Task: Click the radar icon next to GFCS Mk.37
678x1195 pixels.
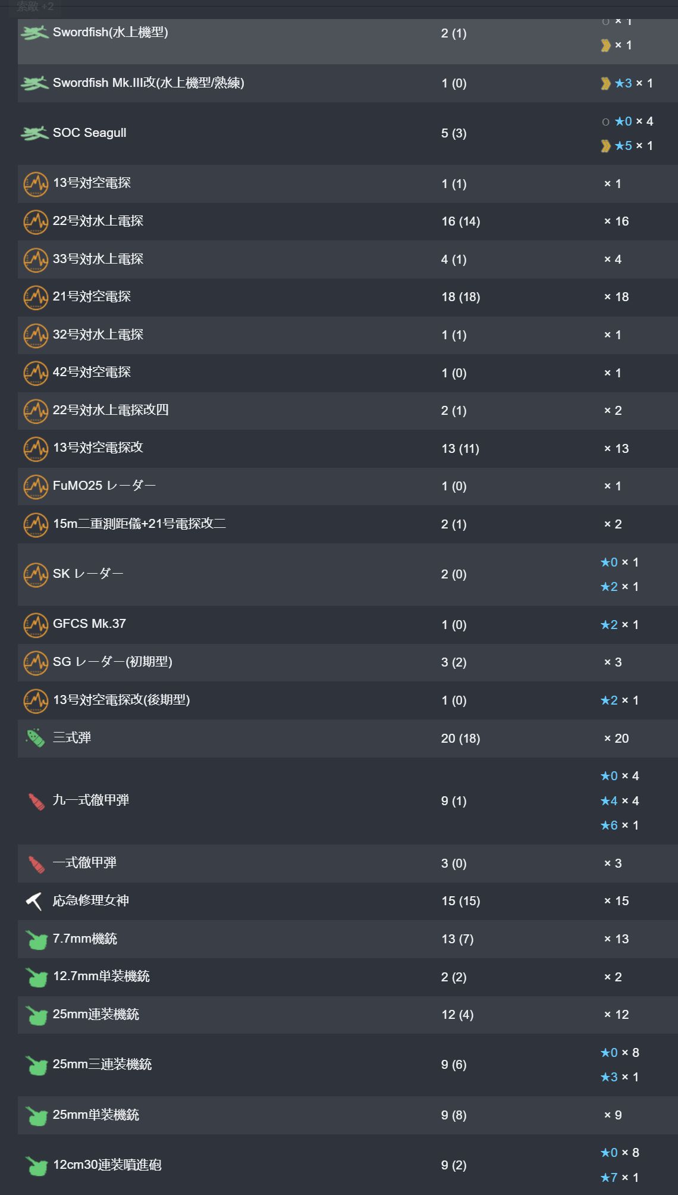Action: tap(36, 625)
